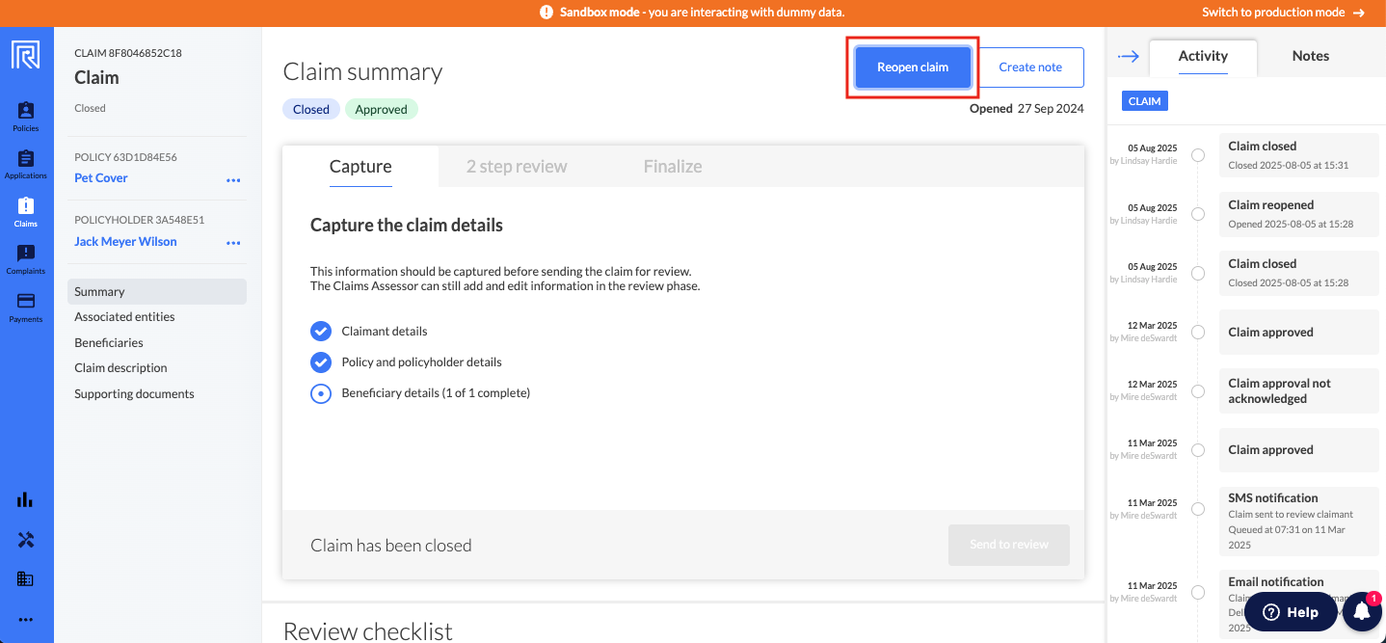Switch to the Notes tab
The width and height of the screenshot is (1386, 643).
pos(1310,56)
